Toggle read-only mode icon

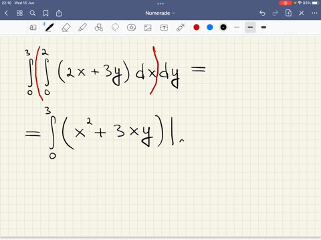coord(33,27)
